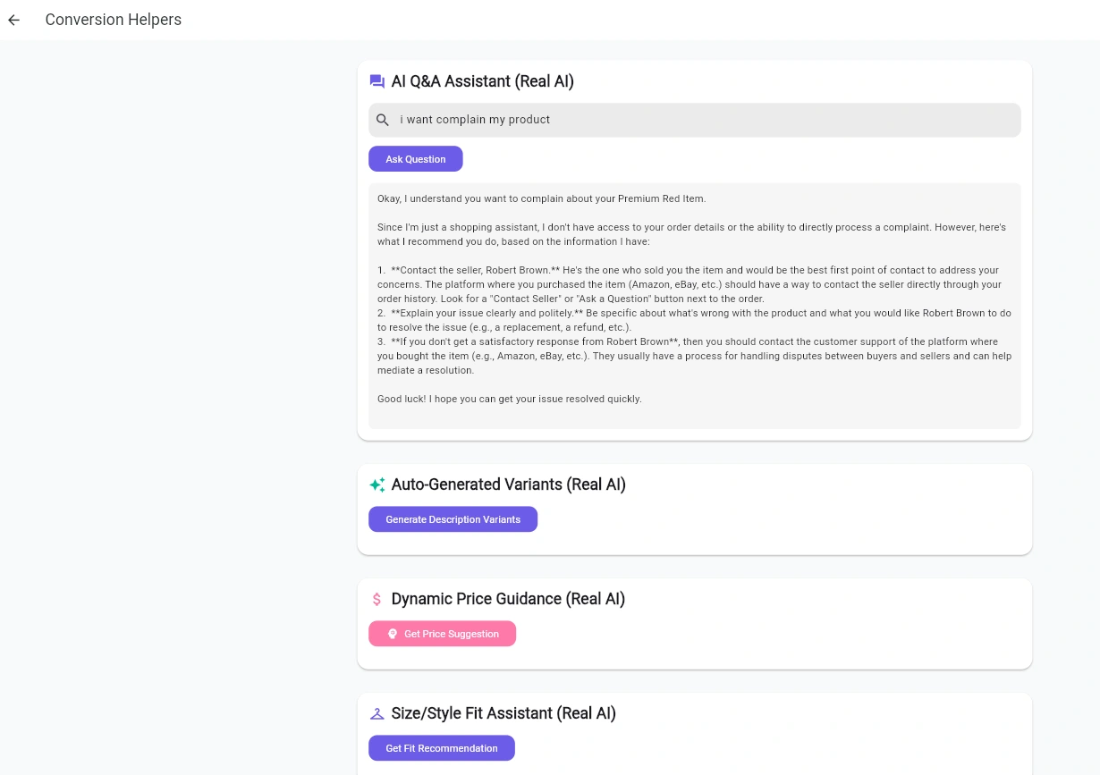Click the Conversion Helpers page title
Screen dimensions: 1100x775
coord(114,20)
